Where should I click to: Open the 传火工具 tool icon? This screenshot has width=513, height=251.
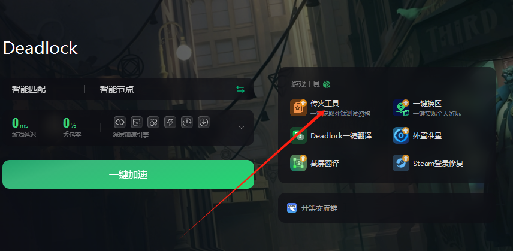tap(298, 108)
